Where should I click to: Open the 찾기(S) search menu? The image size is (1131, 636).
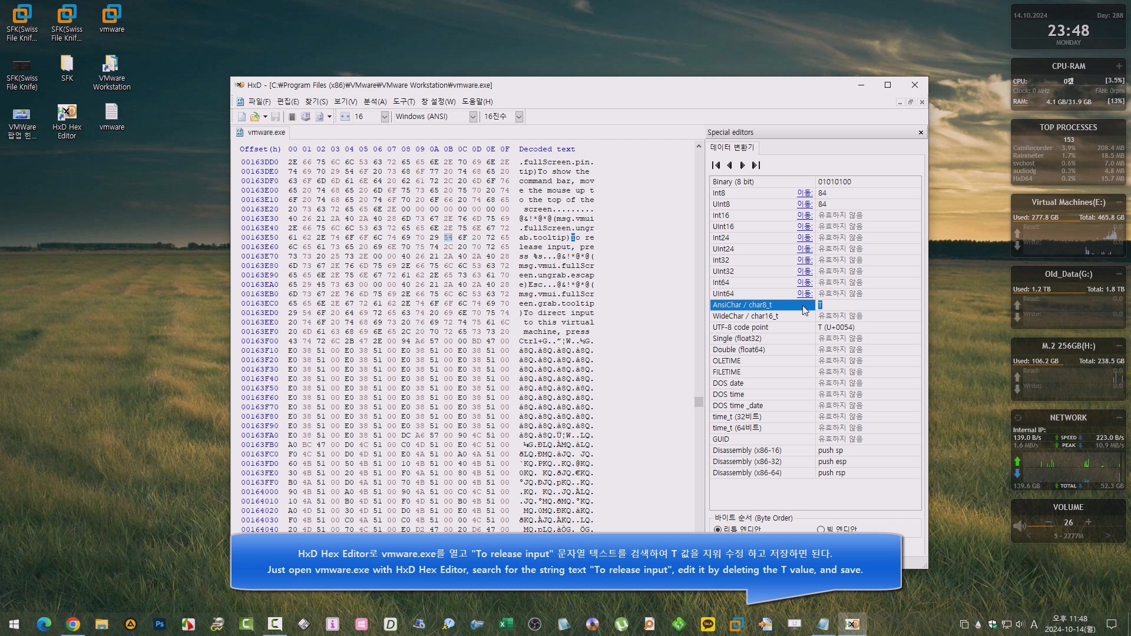[316, 101]
